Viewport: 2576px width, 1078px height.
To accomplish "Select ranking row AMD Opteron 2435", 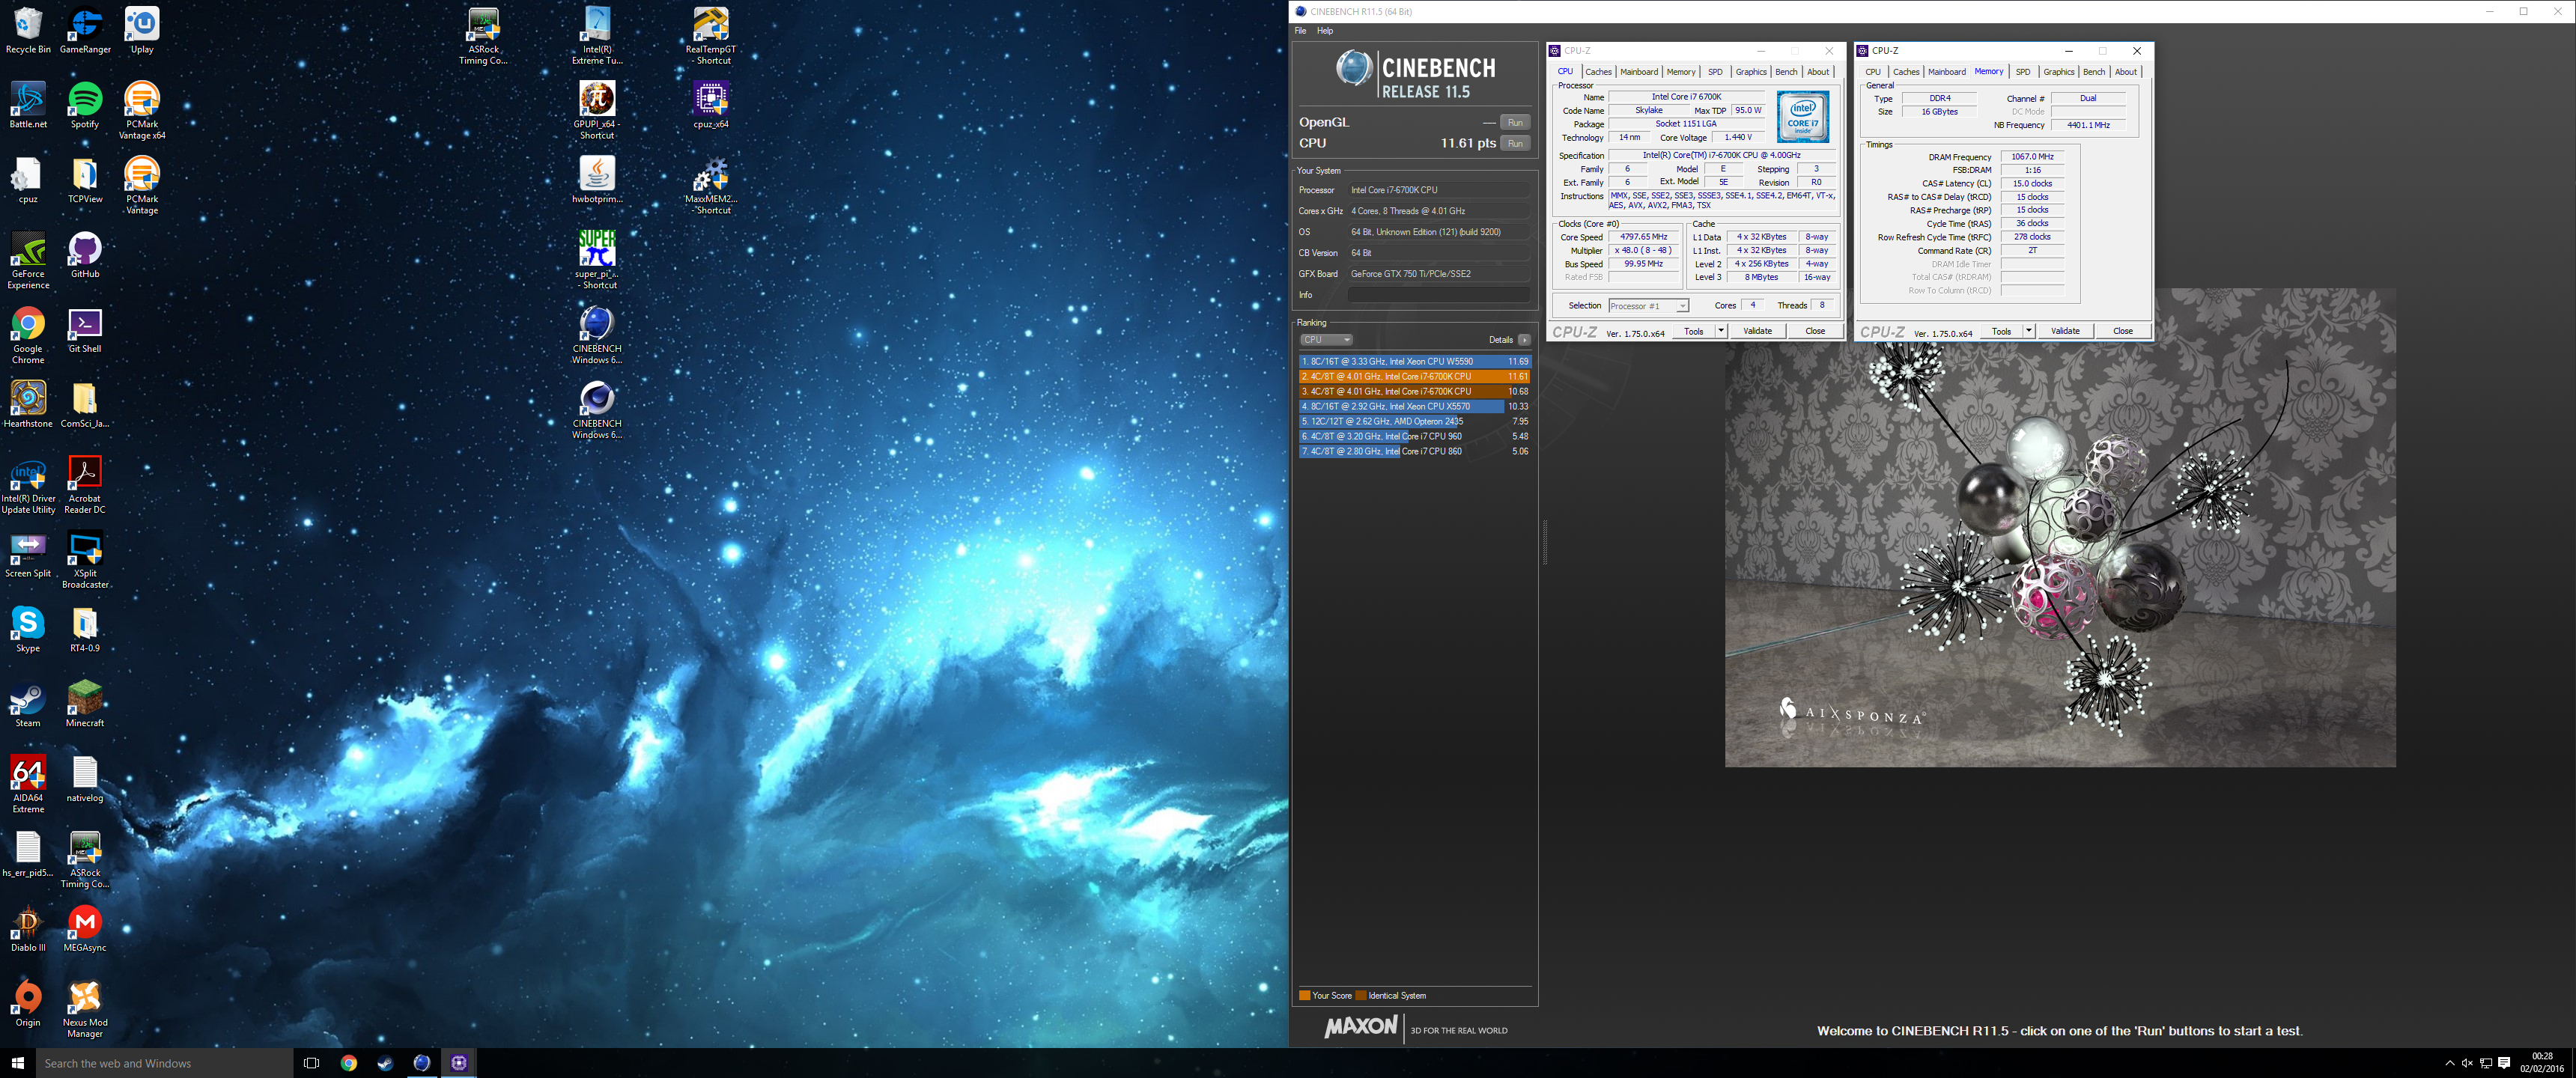I will [x=1414, y=422].
